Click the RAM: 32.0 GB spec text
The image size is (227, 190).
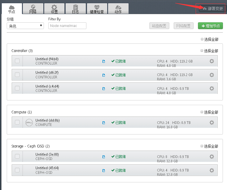(167, 161)
